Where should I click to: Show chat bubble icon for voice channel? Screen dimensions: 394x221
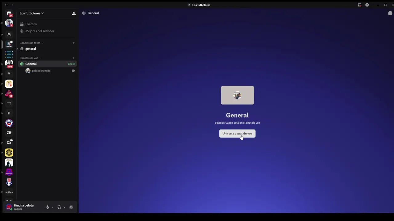[x=390, y=13]
